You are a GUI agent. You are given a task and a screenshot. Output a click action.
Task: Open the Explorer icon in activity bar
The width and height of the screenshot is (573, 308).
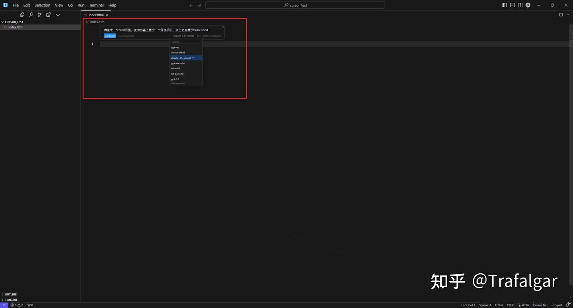22,14
